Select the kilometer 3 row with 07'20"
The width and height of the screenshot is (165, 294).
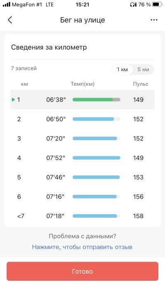coord(82,139)
